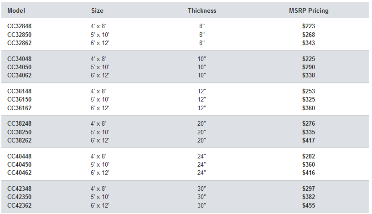Click the CC36148 model cell

point(20,91)
